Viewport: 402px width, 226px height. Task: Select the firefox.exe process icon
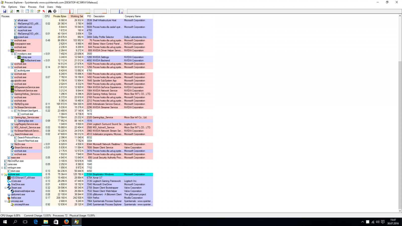(9, 198)
